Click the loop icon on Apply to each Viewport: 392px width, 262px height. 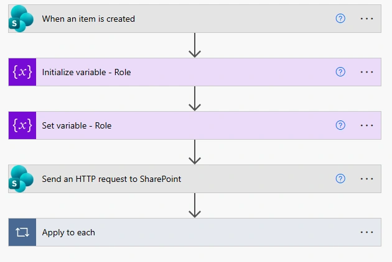coord(22,232)
